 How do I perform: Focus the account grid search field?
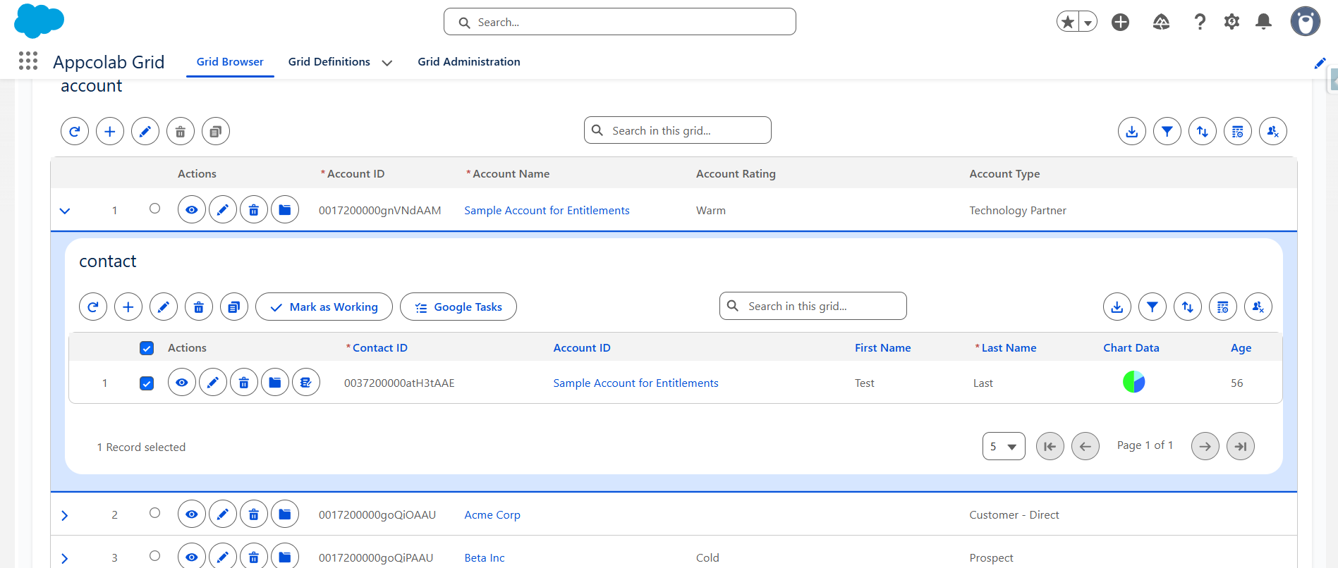pyautogui.click(x=678, y=130)
